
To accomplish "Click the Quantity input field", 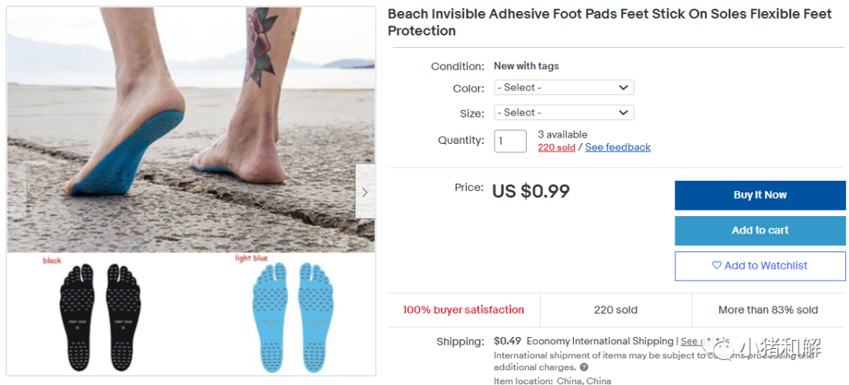I will click(510, 141).
